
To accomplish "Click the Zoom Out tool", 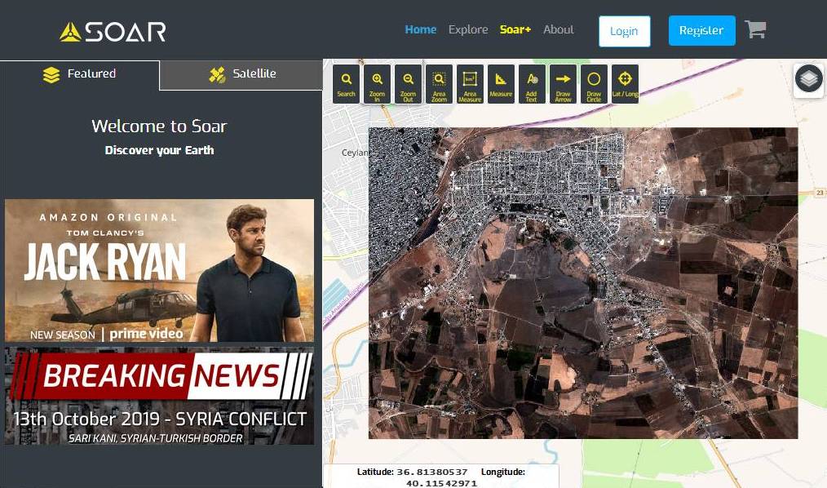I will [x=409, y=84].
